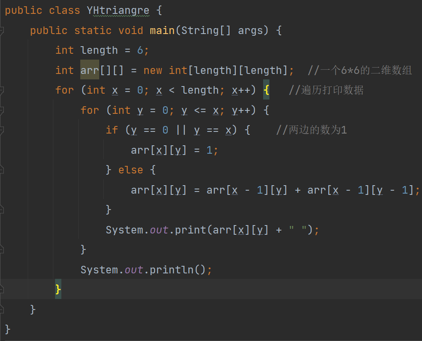Viewport: 422px width, 341px height.
Task: Click the class name YHtriangre
Action: (x=118, y=10)
